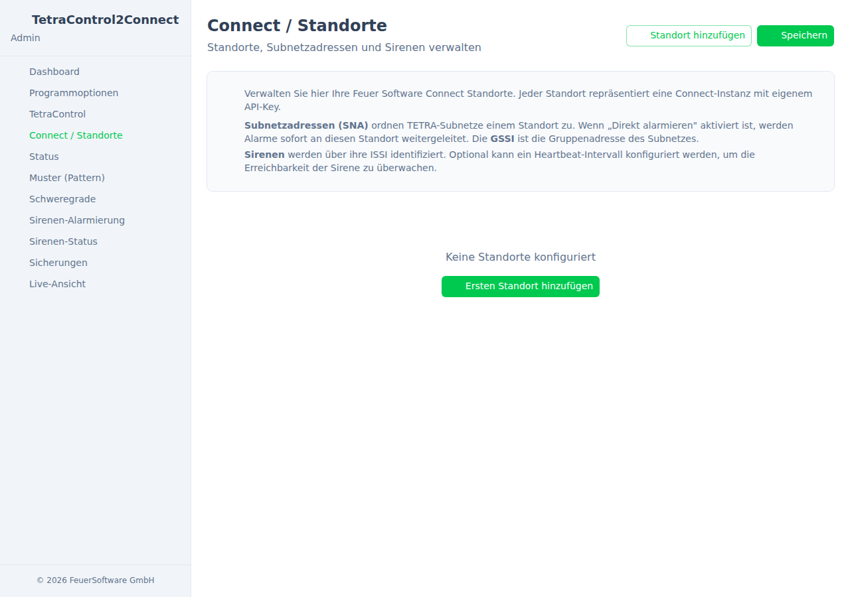Open Sirenen-Alarmierung
The width and height of the screenshot is (850, 597).
pos(76,220)
